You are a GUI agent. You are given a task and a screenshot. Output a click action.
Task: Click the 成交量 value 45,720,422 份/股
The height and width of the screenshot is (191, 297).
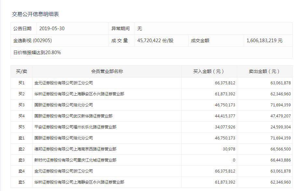click(x=155, y=41)
